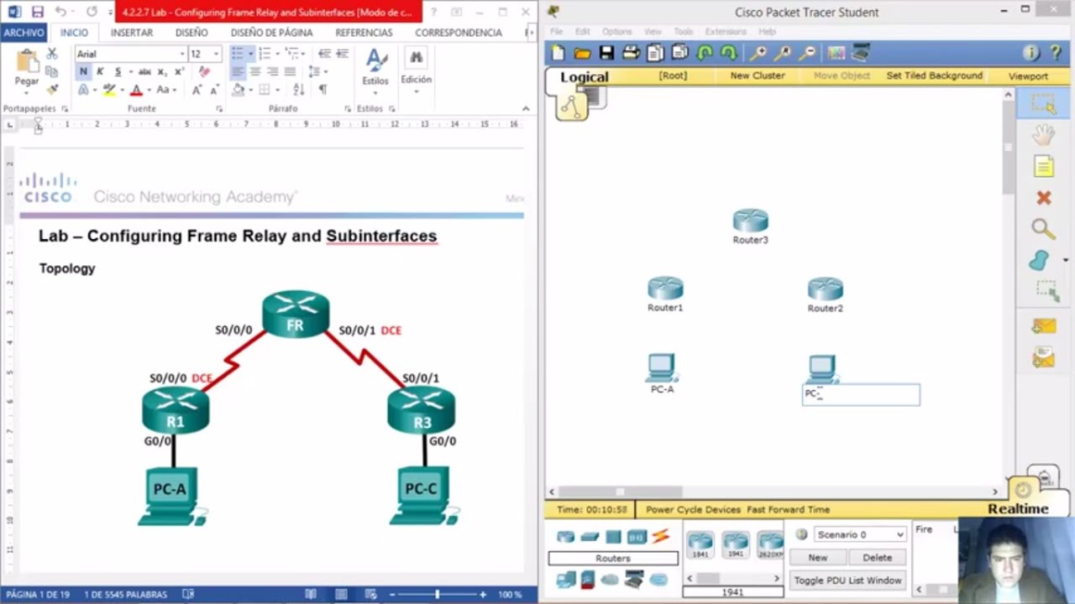Zoom in on the Packet Tracer workspace
1075x604 pixels.
point(758,53)
